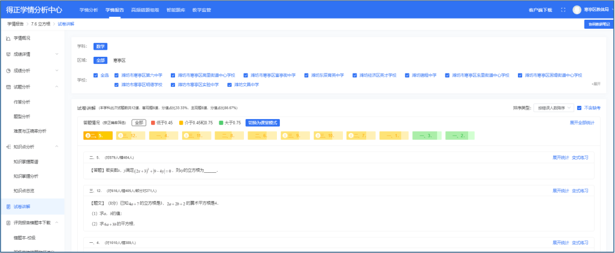Viewport: 615px width, 253px height.
Task: Click the 试题分析 sidebar icon
Action: [x=8, y=87]
